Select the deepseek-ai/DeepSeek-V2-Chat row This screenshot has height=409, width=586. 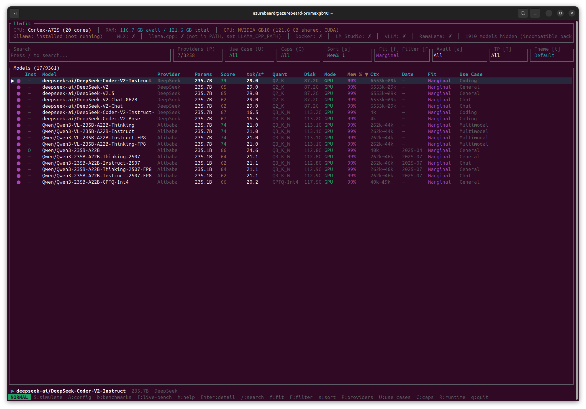coord(291,106)
